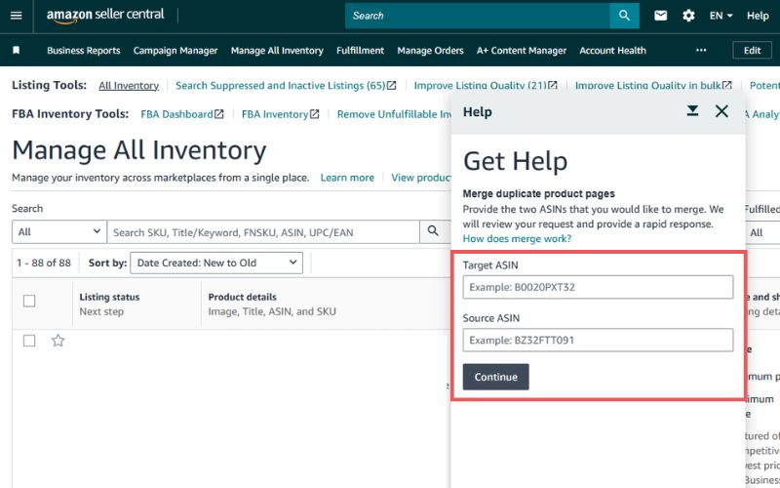Click the Edit button in navigation bar
The height and width of the screenshot is (488, 780).
coord(752,51)
